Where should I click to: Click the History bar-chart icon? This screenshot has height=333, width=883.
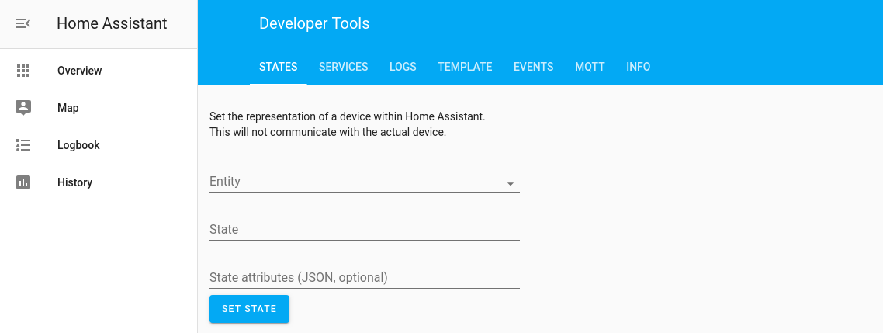click(23, 182)
